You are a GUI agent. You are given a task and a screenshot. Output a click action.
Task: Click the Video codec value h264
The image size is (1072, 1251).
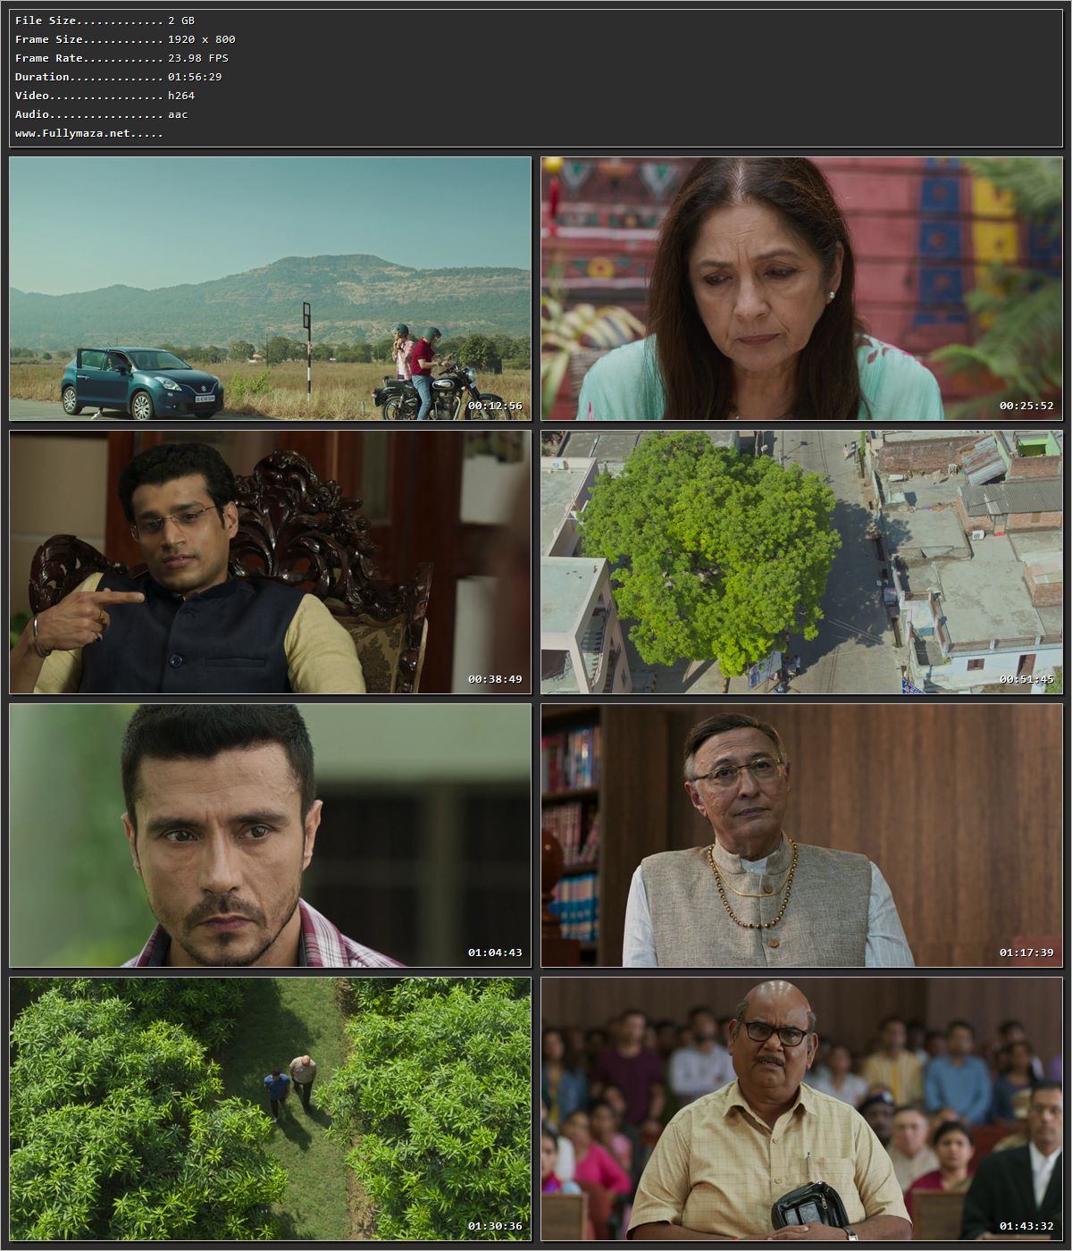[x=181, y=96]
